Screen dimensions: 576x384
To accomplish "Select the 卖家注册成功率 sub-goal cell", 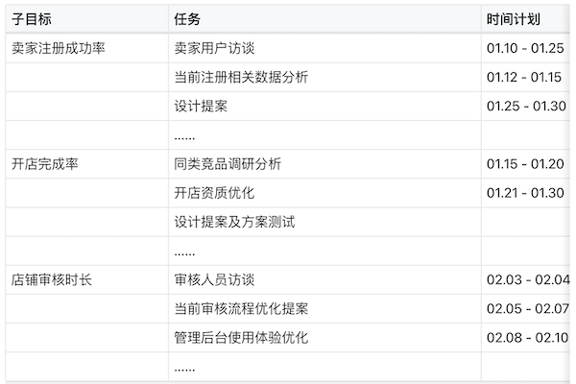I will [x=59, y=48].
